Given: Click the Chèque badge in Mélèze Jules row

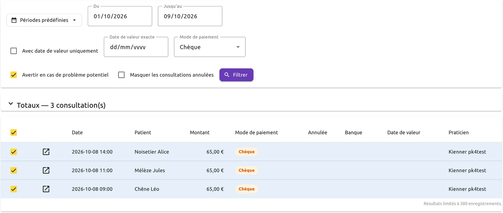Looking at the screenshot, I should 246,171.
